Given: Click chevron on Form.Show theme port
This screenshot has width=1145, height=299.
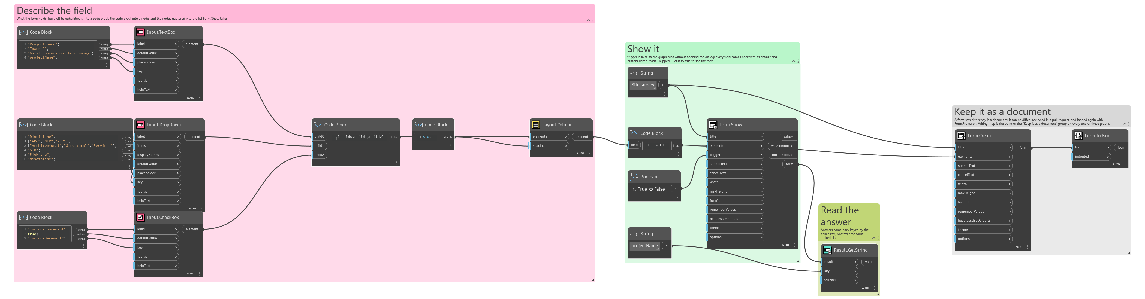Looking at the screenshot, I should [761, 228].
